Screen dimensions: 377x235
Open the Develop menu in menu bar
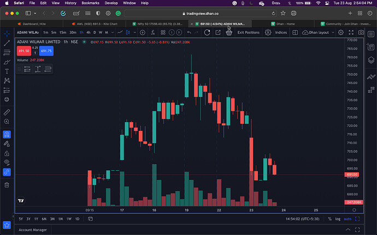click(x=111, y=3)
